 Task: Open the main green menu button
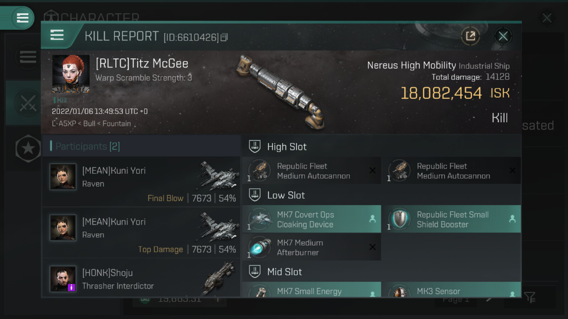22,18
